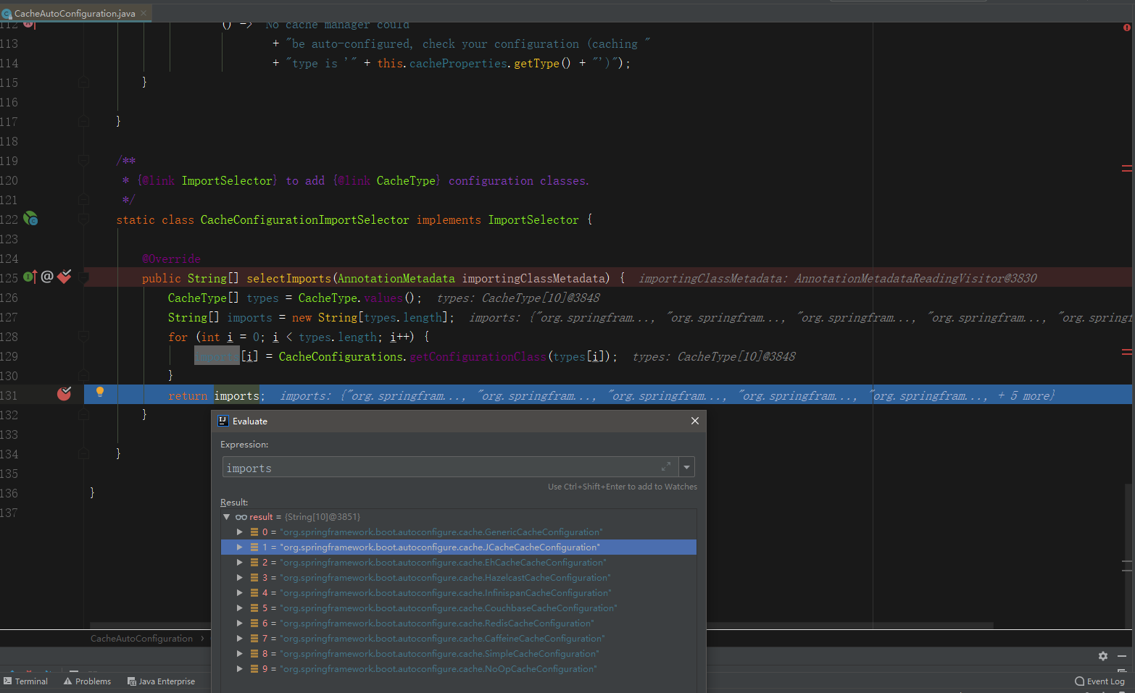Collapse the for-loop fold at line 130
1135x693 pixels.
(x=84, y=376)
